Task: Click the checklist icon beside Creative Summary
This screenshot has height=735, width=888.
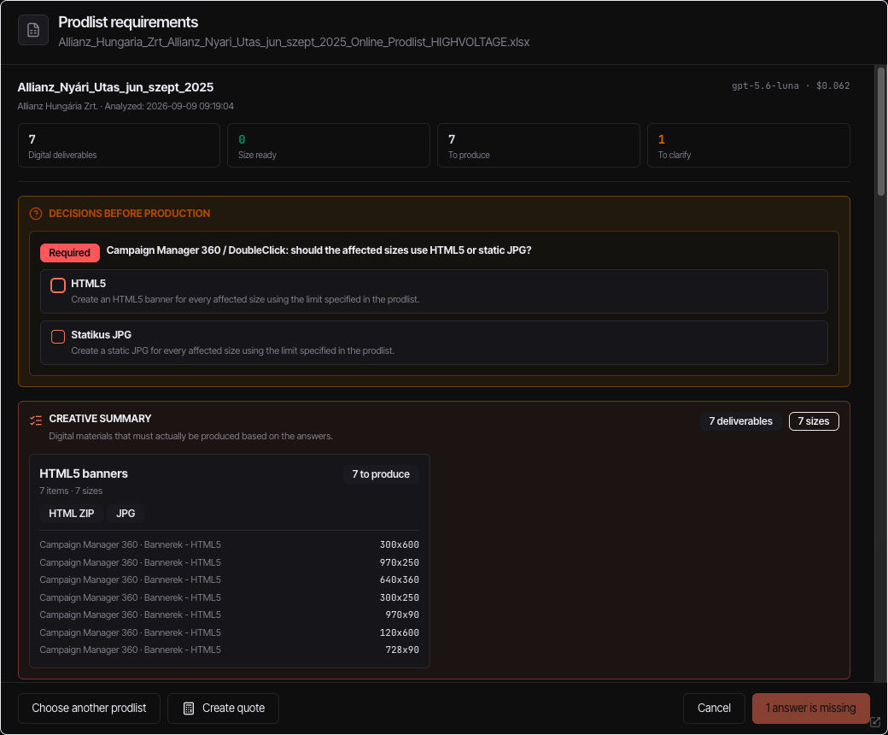Action: coord(36,420)
